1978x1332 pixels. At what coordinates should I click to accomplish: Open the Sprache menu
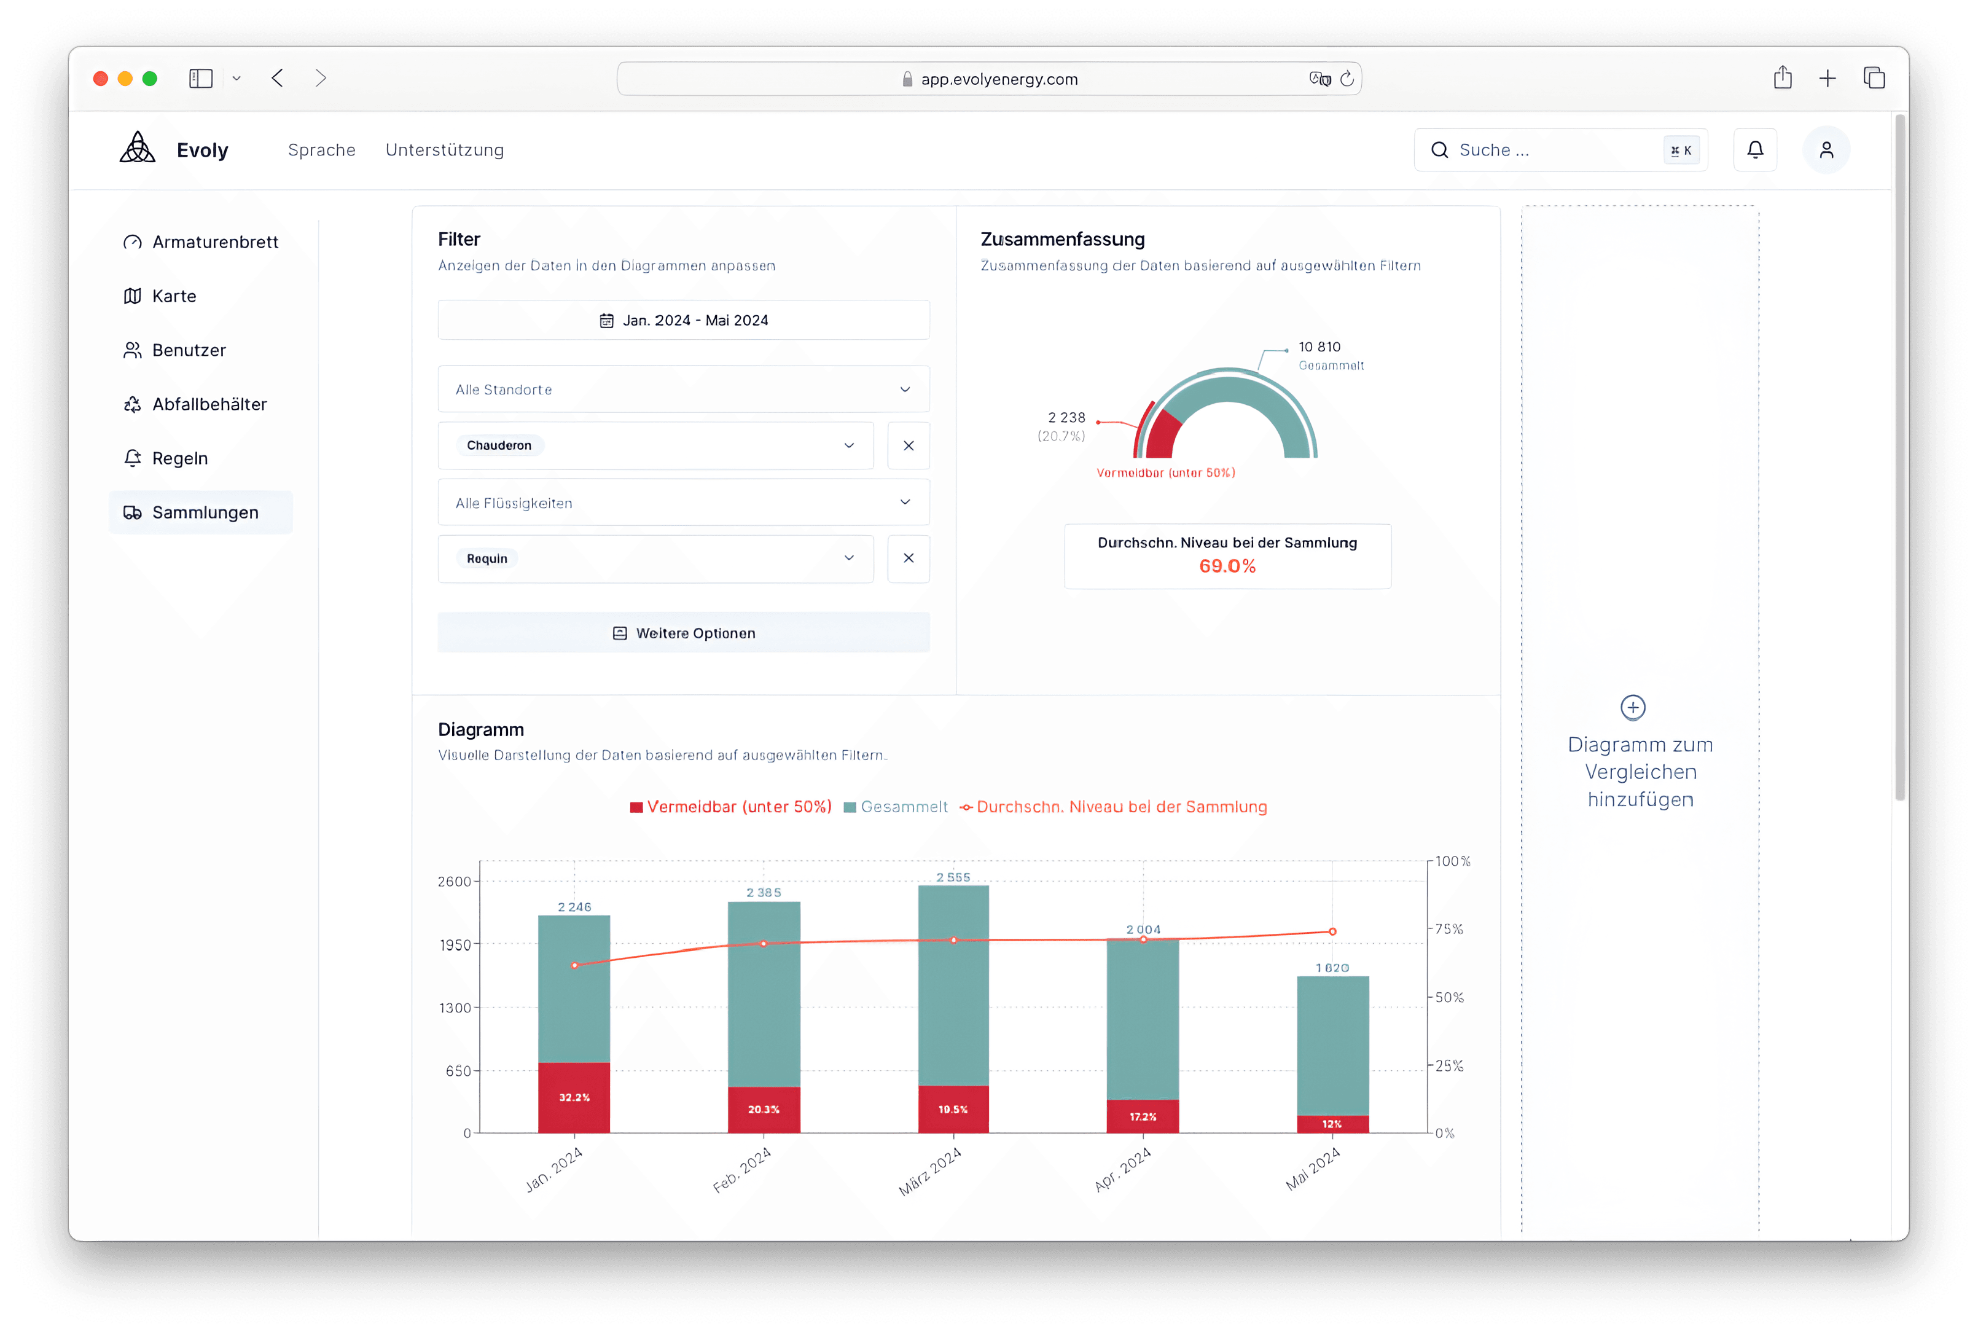[x=321, y=151]
